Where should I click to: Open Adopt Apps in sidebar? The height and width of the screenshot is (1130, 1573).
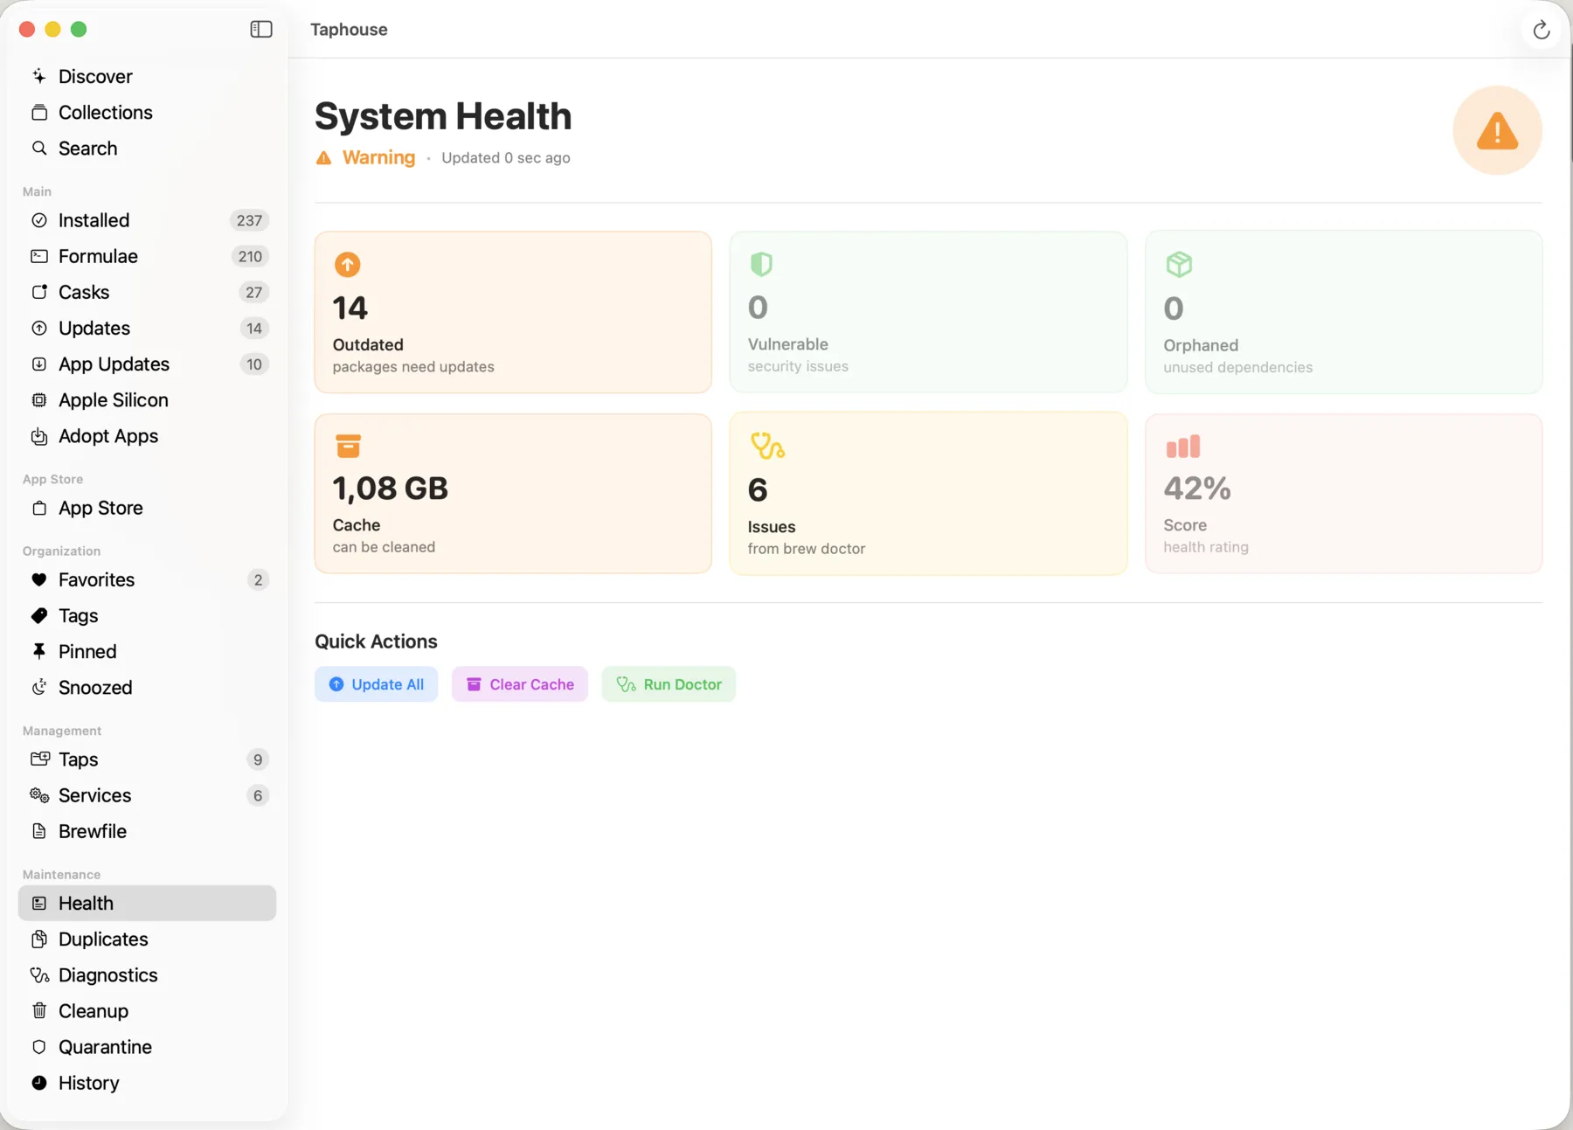pyautogui.click(x=147, y=435)
